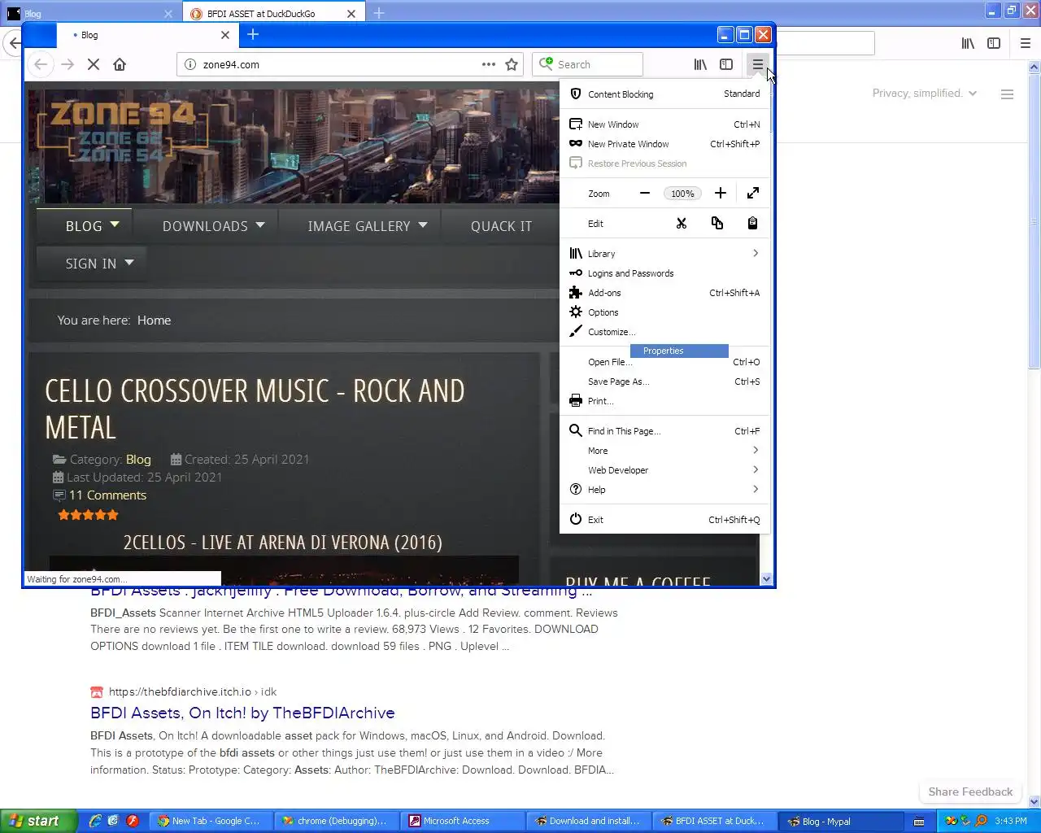Toggle the sidebar icon in Mypal toolbar
The image size is (1041, 833).
click(x=726, y=64)
